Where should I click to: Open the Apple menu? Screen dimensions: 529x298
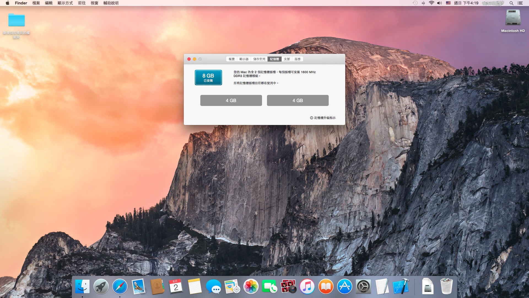point(7,3)
